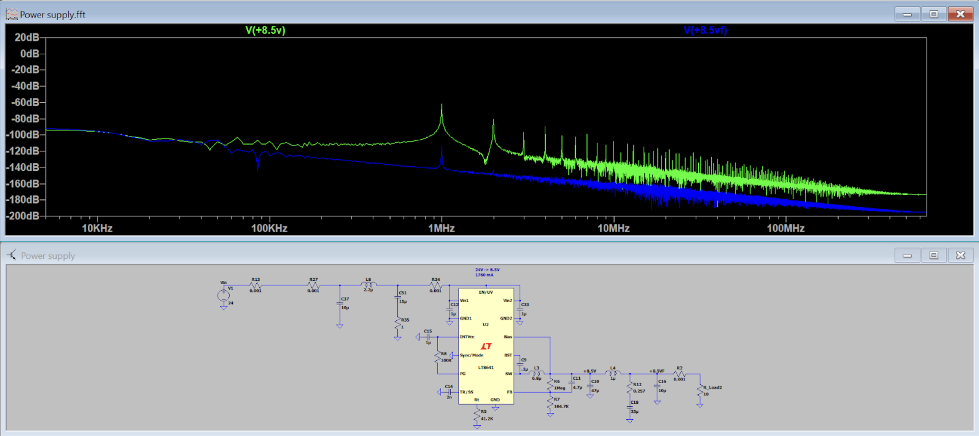
Task: Click the green V(+8.5v) trace label
Action: [265, 30]
